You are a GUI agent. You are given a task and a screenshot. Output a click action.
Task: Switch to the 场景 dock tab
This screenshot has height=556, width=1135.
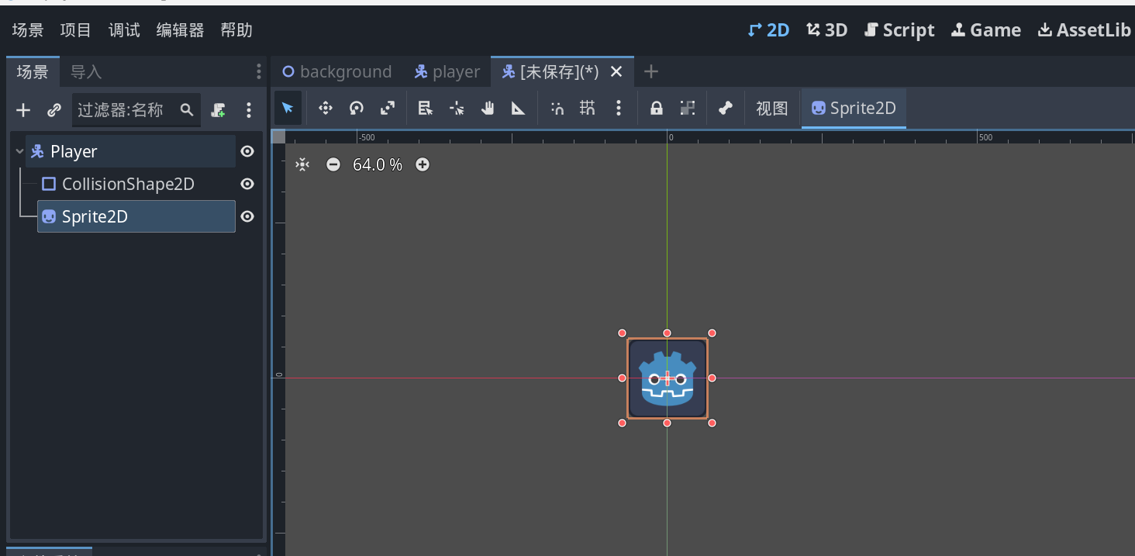coord(33,72)
